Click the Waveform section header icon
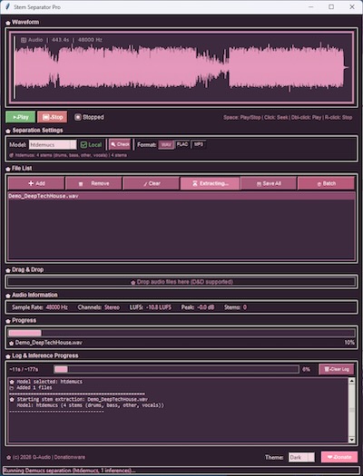The height and width of the screenshot is (476, 363). (8, 23)
